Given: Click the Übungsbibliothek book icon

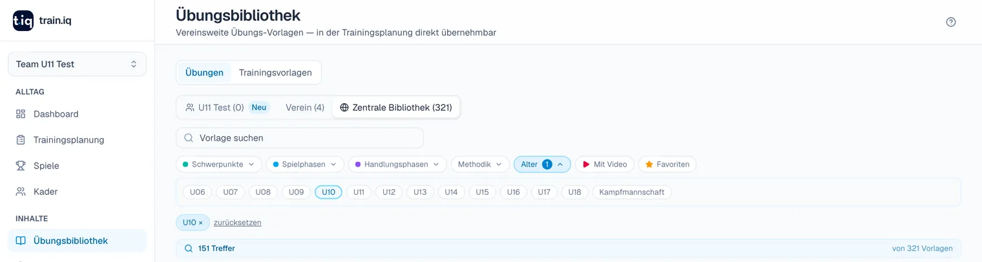Looking at the screenshot, I should pos(21,241).
